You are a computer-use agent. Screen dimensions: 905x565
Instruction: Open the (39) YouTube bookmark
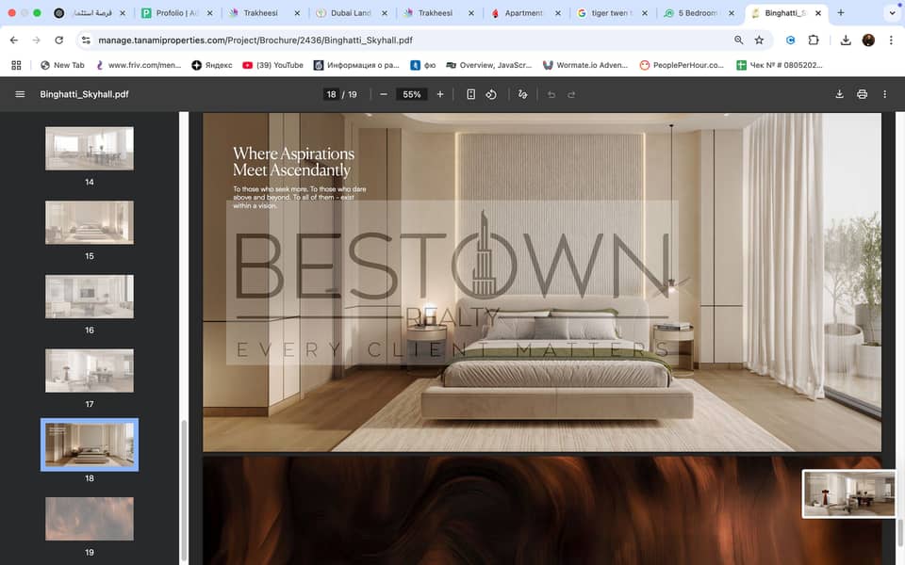pyautogui.click(x=273, y=65)
